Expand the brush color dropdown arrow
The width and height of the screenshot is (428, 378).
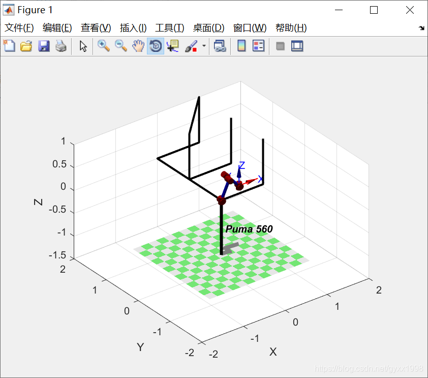pyautogui.click(x=204, y=46)
